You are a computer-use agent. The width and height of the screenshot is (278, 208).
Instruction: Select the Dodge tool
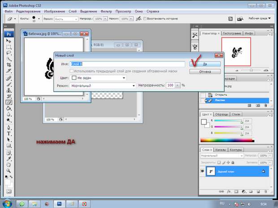coord(9,120)
